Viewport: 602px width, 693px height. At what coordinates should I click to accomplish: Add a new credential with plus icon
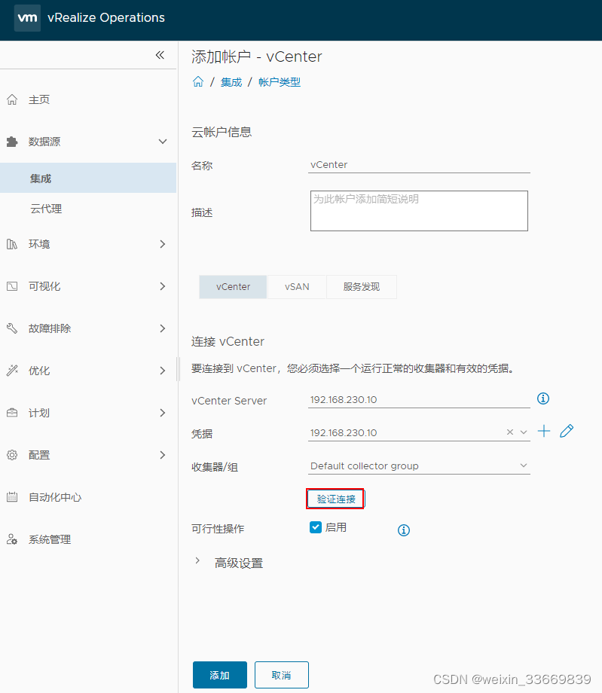[544, 431]
